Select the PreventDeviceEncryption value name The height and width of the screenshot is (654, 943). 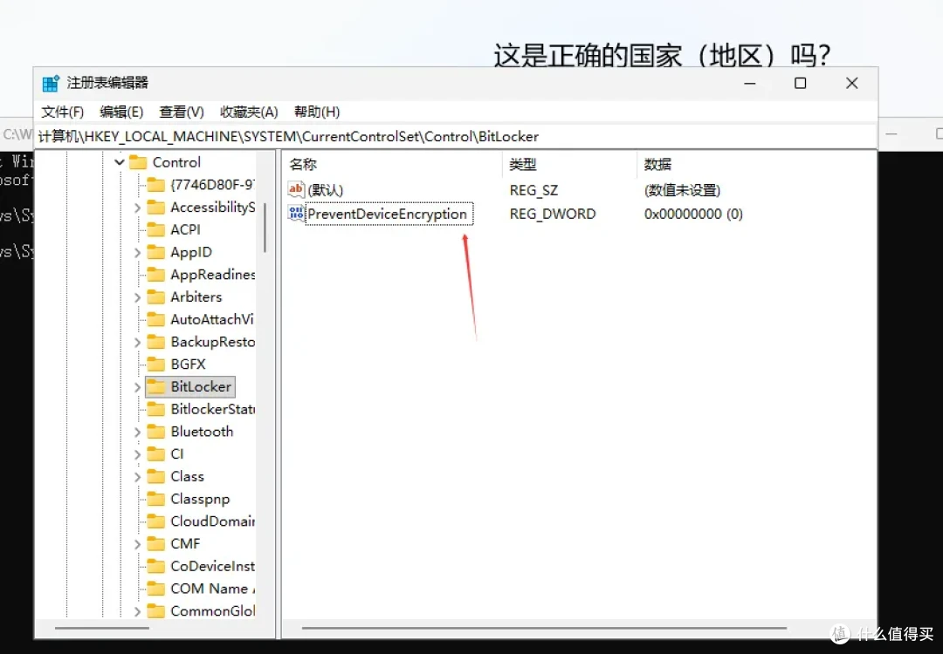(388, 214)
